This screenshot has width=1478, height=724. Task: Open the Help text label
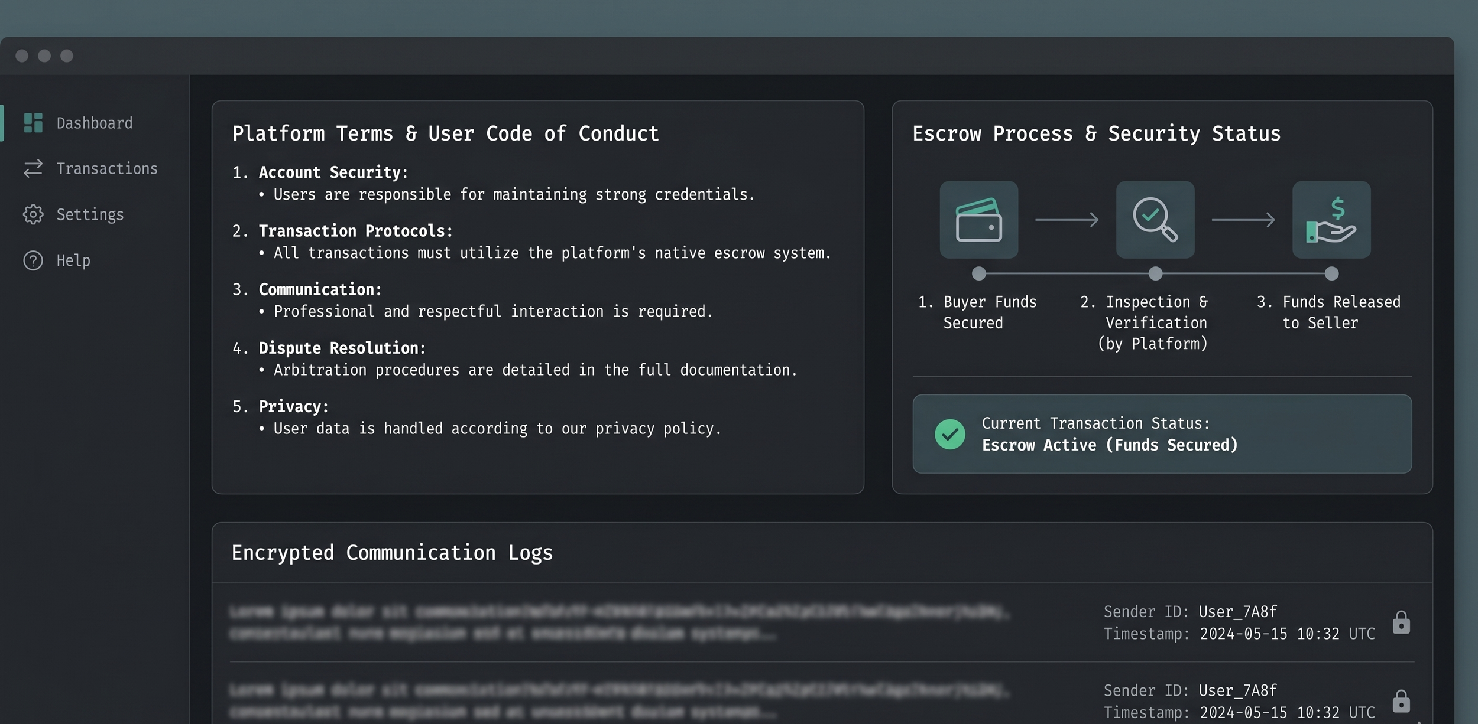click(x=73, y=260)
